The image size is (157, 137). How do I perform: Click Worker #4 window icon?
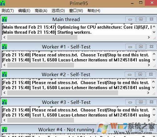coord(4,129)
